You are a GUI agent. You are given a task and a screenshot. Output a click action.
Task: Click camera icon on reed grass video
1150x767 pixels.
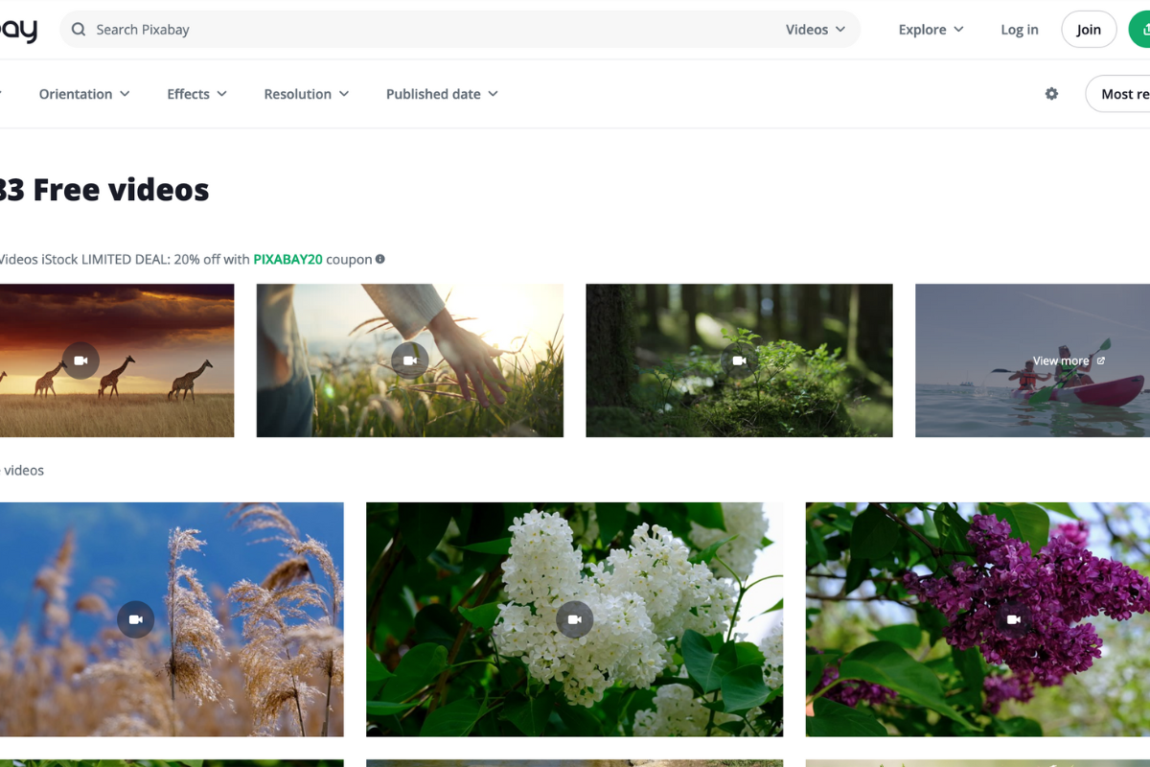[x=136, y=619]
